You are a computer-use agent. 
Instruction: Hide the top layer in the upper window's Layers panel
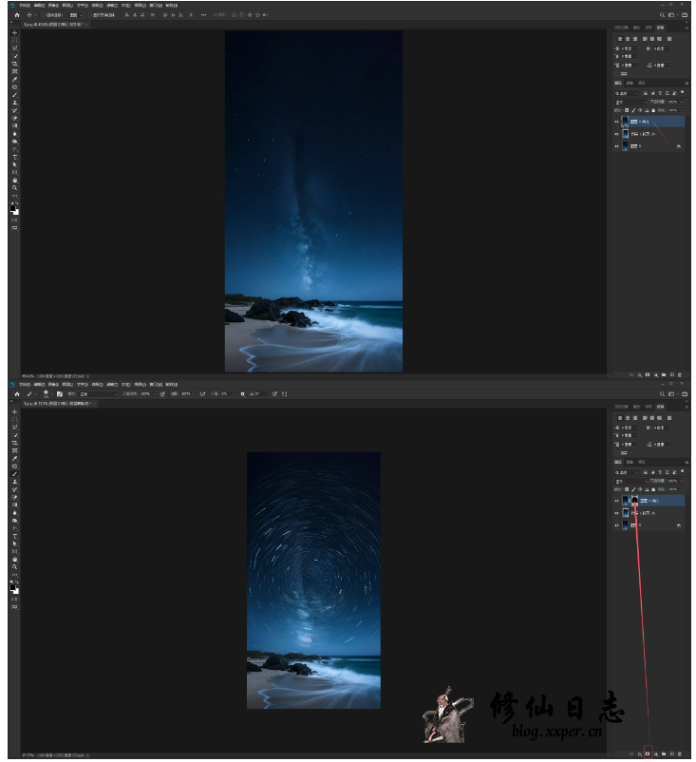pos(616,122)
